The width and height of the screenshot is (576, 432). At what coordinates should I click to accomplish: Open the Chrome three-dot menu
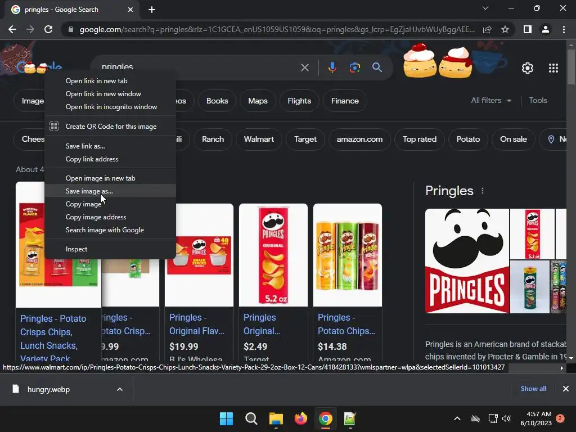click(564, 29)
